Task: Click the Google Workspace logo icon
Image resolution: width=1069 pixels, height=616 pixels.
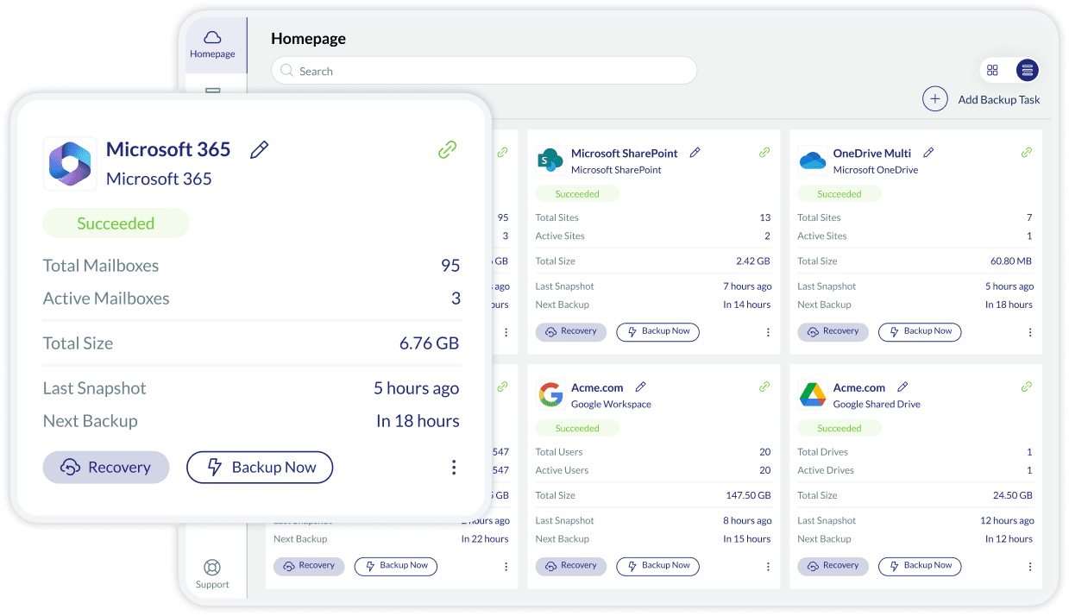Action: pos(550,395)
